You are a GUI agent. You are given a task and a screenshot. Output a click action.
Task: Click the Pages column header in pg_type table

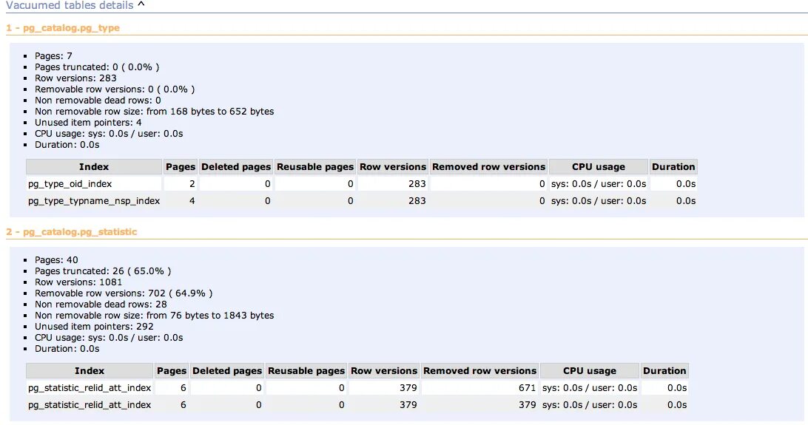[181, 167]
